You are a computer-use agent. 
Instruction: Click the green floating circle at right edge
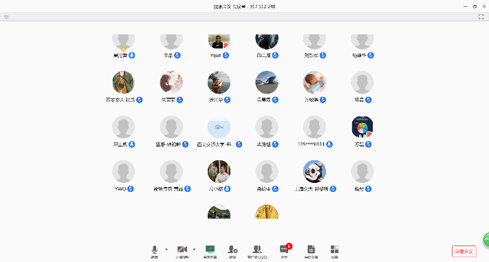click(486, 239)
